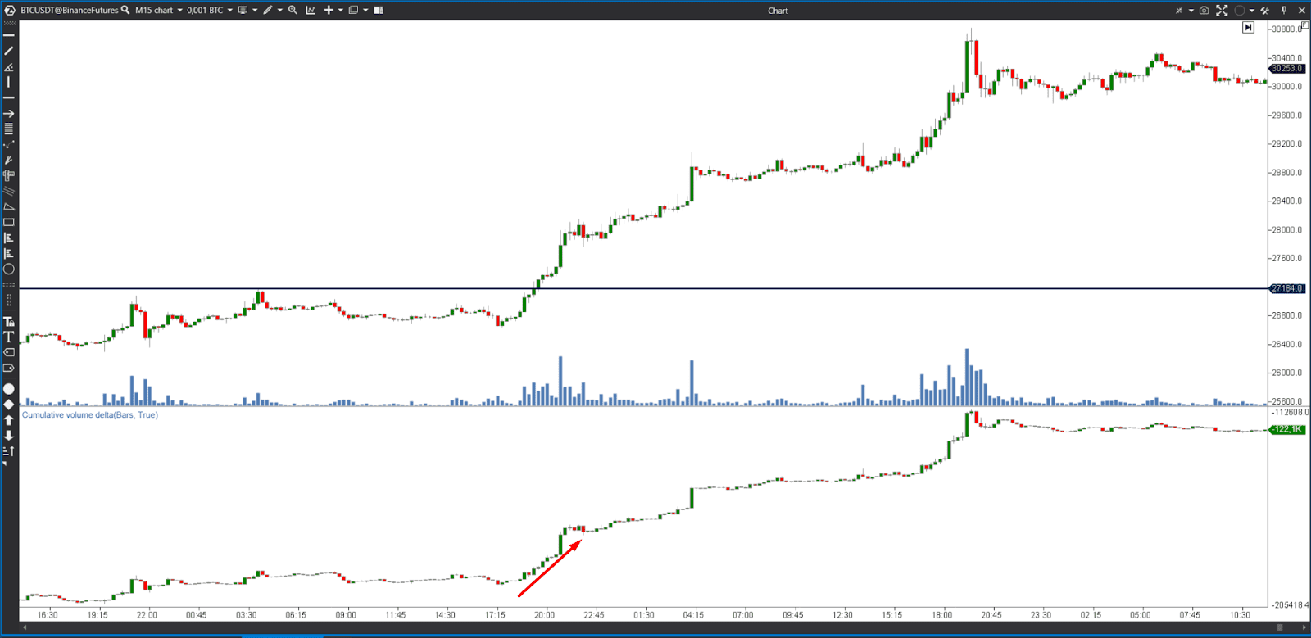The width and height of the screenshot is (1311, 638).
Task: Select the lower volume profile tool
Action: tap(9, 253)
